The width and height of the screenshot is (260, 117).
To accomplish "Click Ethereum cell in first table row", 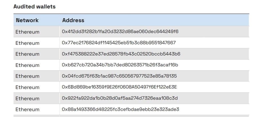I will (x=27, y=32).
